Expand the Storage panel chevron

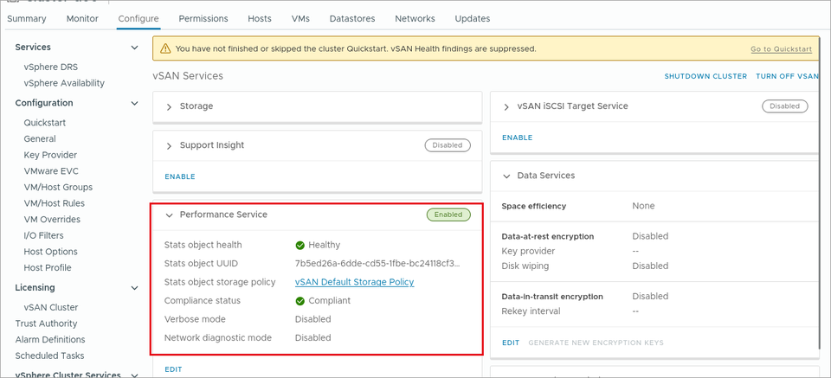pos(169,107)
